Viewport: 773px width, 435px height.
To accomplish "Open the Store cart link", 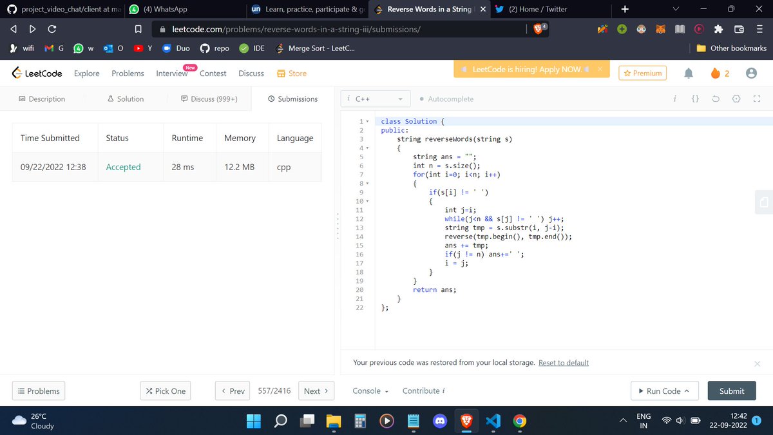I will [291, 73].
